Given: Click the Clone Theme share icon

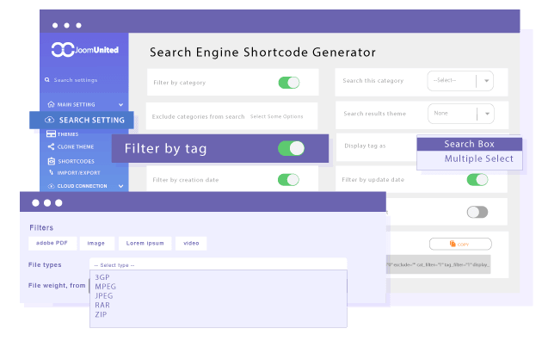Looking at the screenshot, I should 51,146.
